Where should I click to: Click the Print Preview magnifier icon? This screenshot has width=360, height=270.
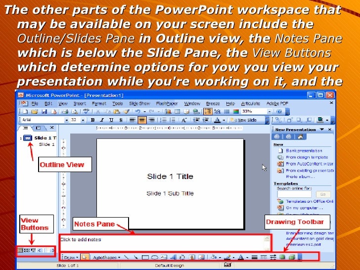(75, 112)
